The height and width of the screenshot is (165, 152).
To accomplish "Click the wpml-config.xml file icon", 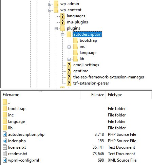I will pyautogui.click(x=5, y=160).
